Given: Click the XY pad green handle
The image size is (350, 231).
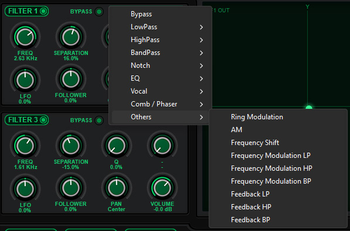Looking at the screenshot, I should 309,108.
